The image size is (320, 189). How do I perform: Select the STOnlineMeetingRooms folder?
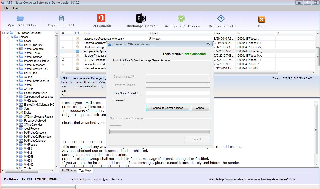point(38,117)
